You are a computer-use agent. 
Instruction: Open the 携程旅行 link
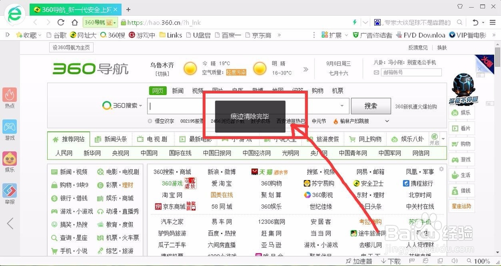point(418,183)
